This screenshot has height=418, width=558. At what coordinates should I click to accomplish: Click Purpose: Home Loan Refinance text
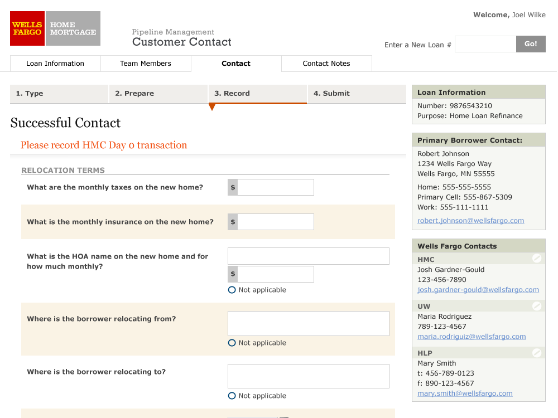click(470, 116)
